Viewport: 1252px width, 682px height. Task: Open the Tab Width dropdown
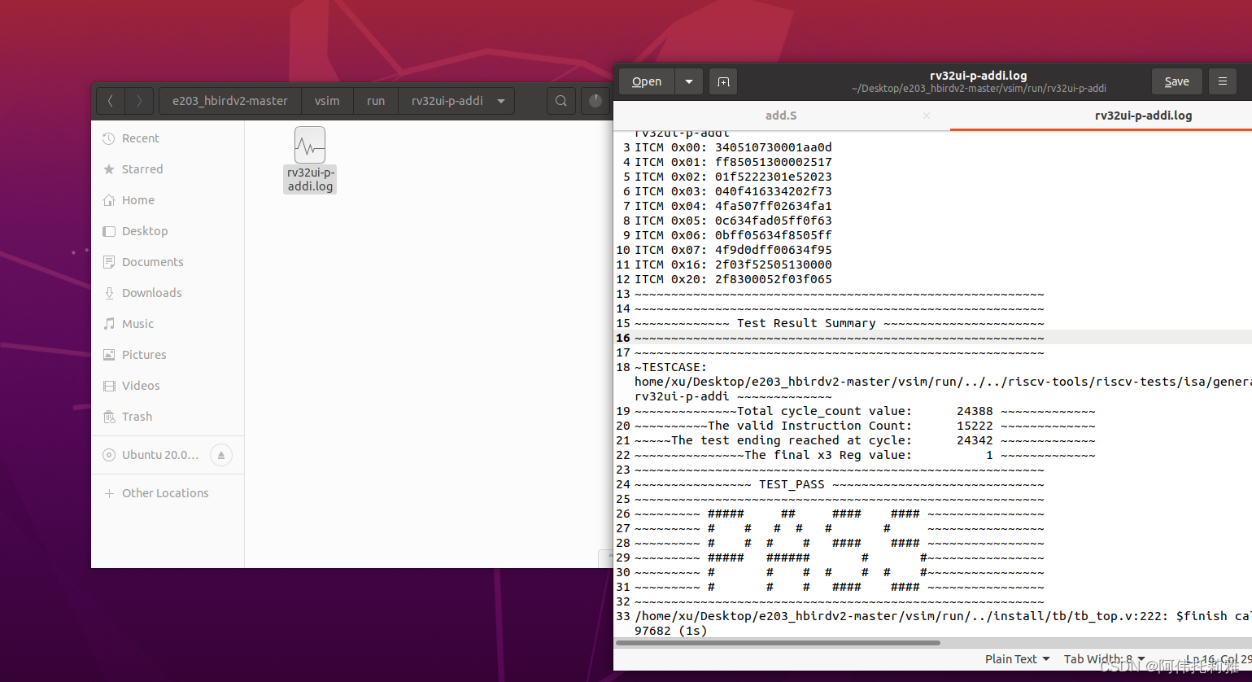(1104, 659)
